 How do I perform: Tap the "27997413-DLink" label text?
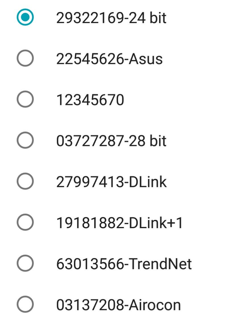[111, 182]
